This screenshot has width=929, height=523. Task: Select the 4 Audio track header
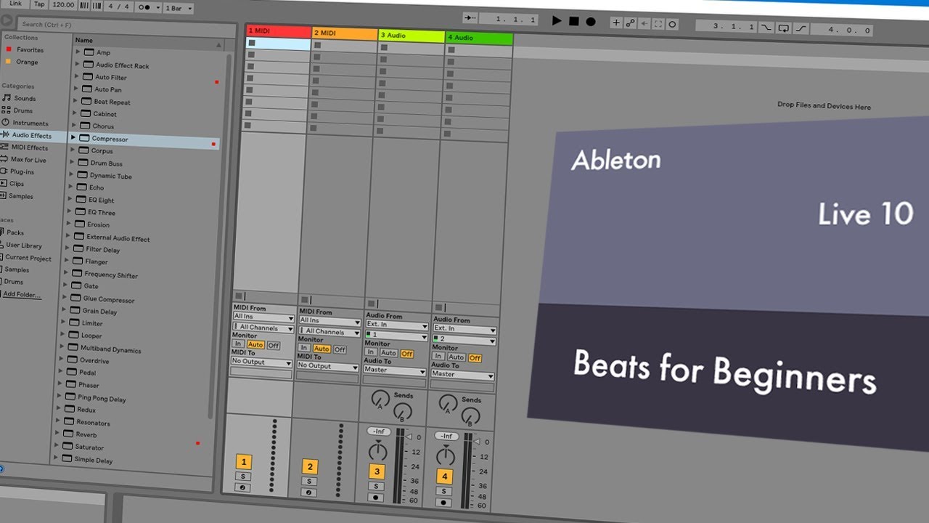pos(479,38)
